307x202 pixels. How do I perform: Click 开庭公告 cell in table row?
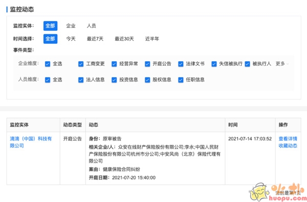(x=73, y=139)
